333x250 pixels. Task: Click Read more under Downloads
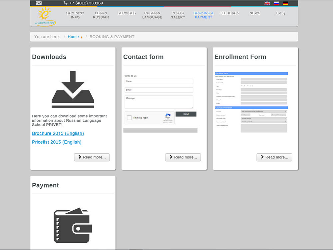[92, 157]
